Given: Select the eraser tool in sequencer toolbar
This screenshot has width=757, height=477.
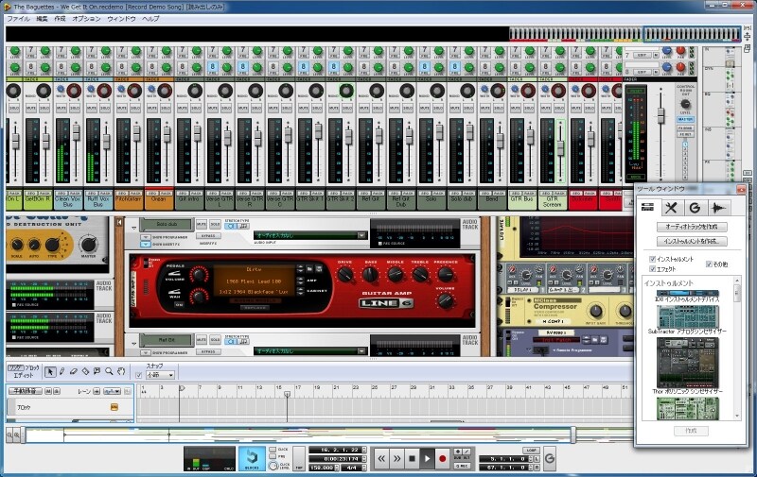Looking at the screenshot, I should click(74, 371).
